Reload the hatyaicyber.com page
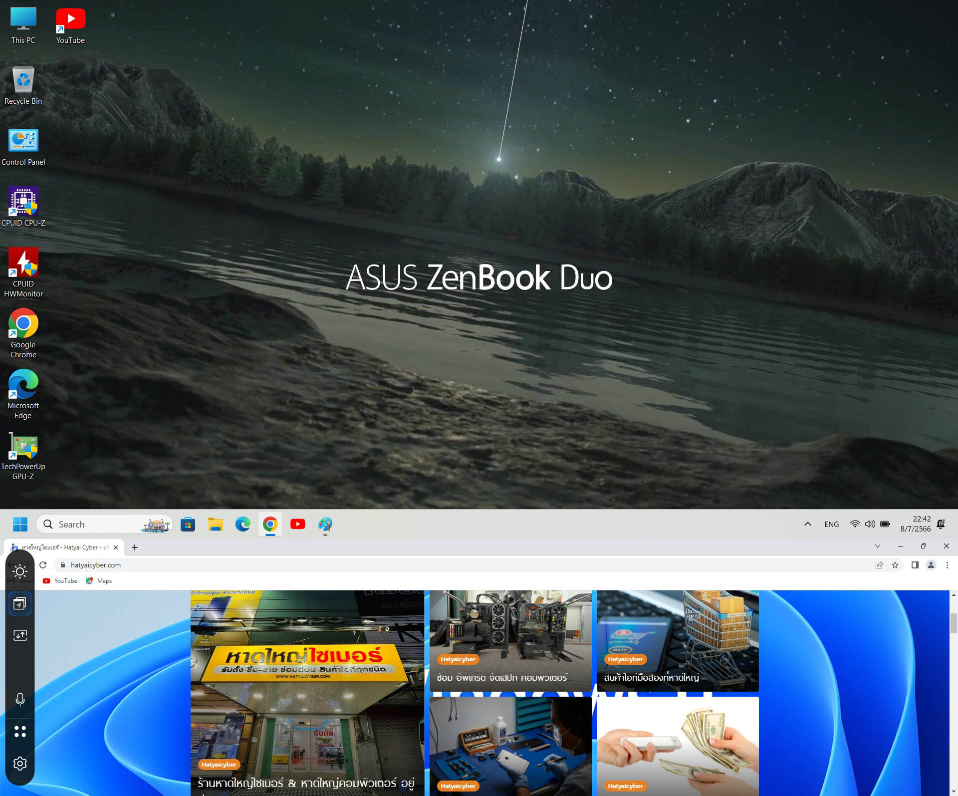Screen dimensions: 958x796 click(x=43, y=565)
